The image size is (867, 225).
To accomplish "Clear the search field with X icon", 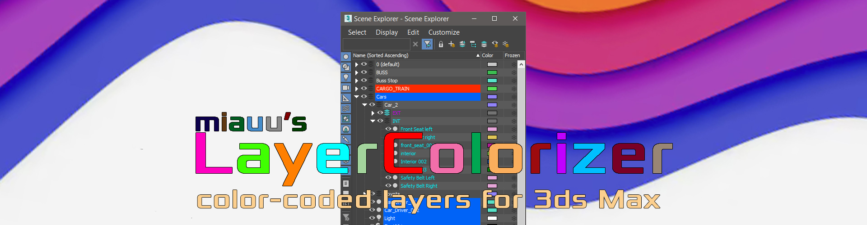I will tap(415, 44).
